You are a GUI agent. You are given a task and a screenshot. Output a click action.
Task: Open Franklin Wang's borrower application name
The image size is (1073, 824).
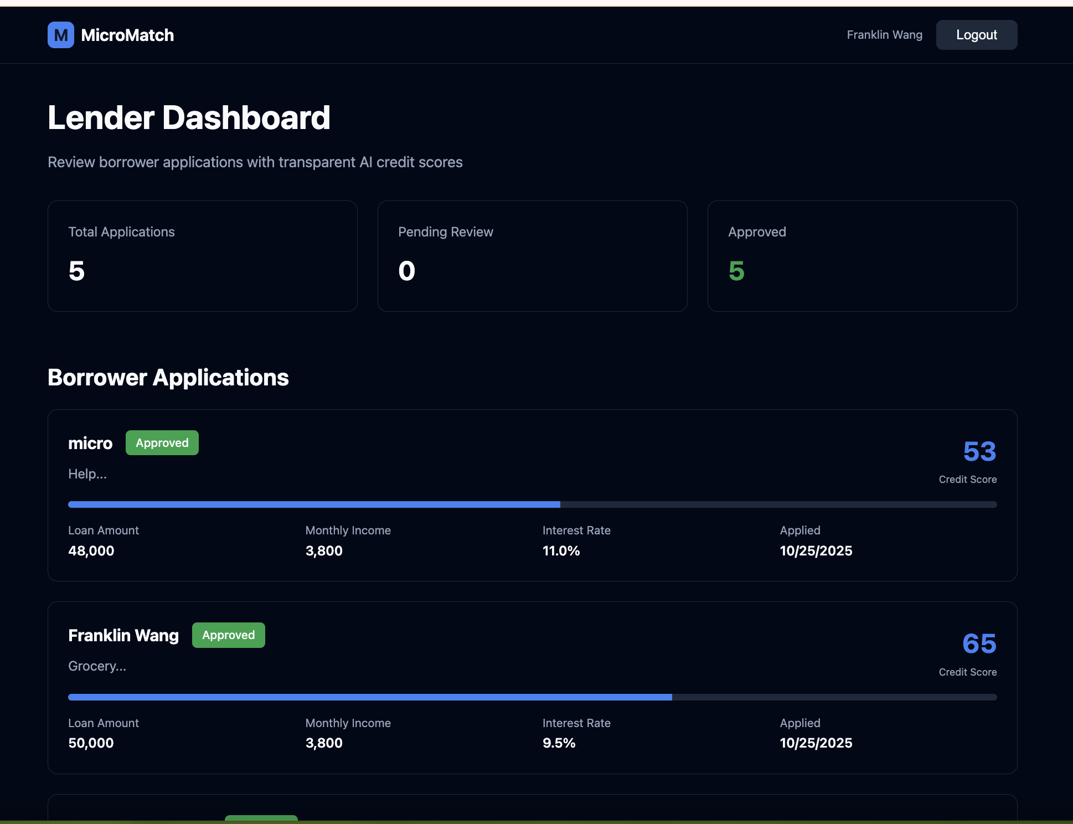(x=123, y=636)
